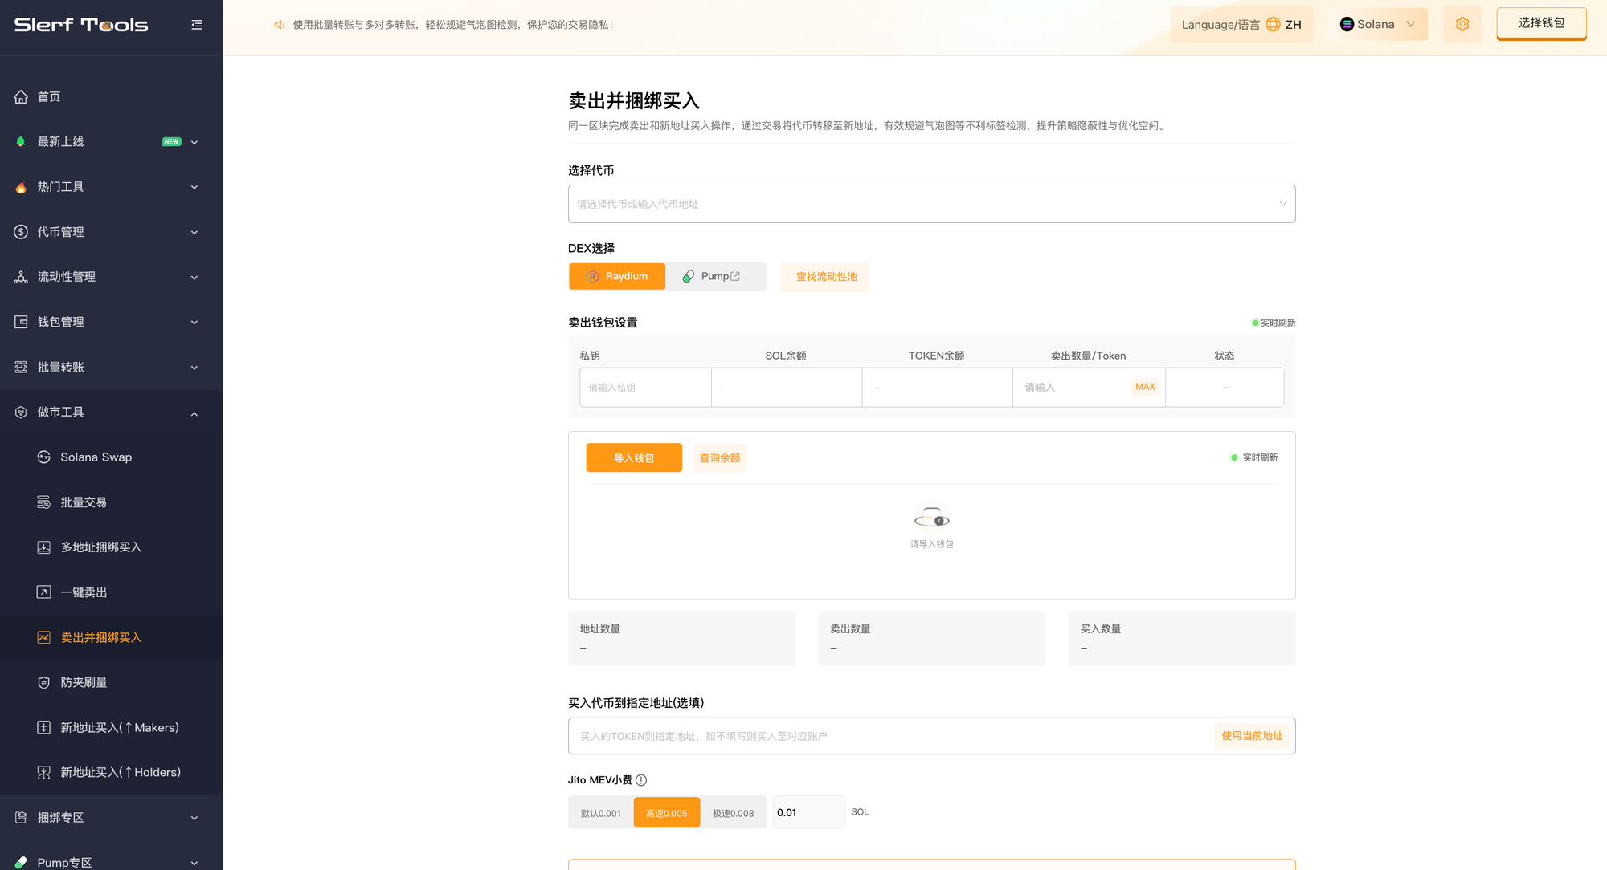Select the 默认0.001 tip option
The height and width of the screenshot is (870, 1607).
601,813
